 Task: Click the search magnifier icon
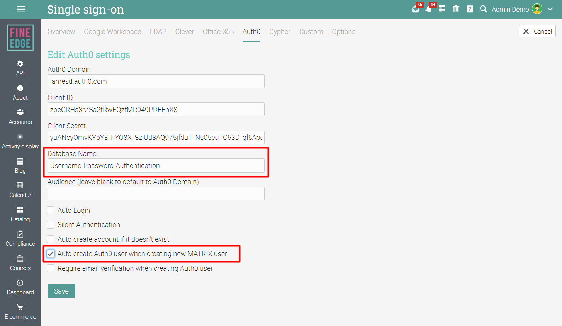483,9
